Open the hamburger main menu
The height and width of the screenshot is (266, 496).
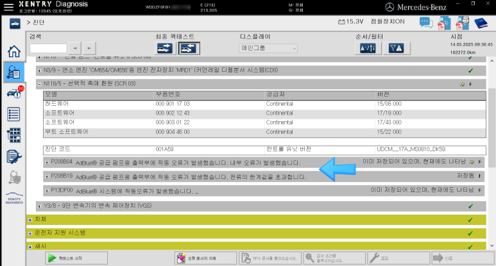[x=8, y=7]
